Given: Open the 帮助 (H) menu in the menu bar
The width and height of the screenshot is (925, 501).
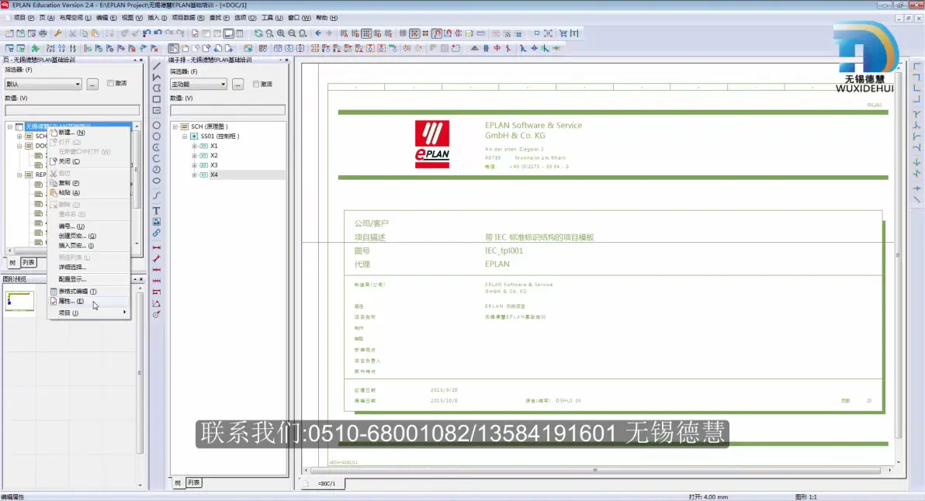Looking at the screenshot, I should pos(327,18).
